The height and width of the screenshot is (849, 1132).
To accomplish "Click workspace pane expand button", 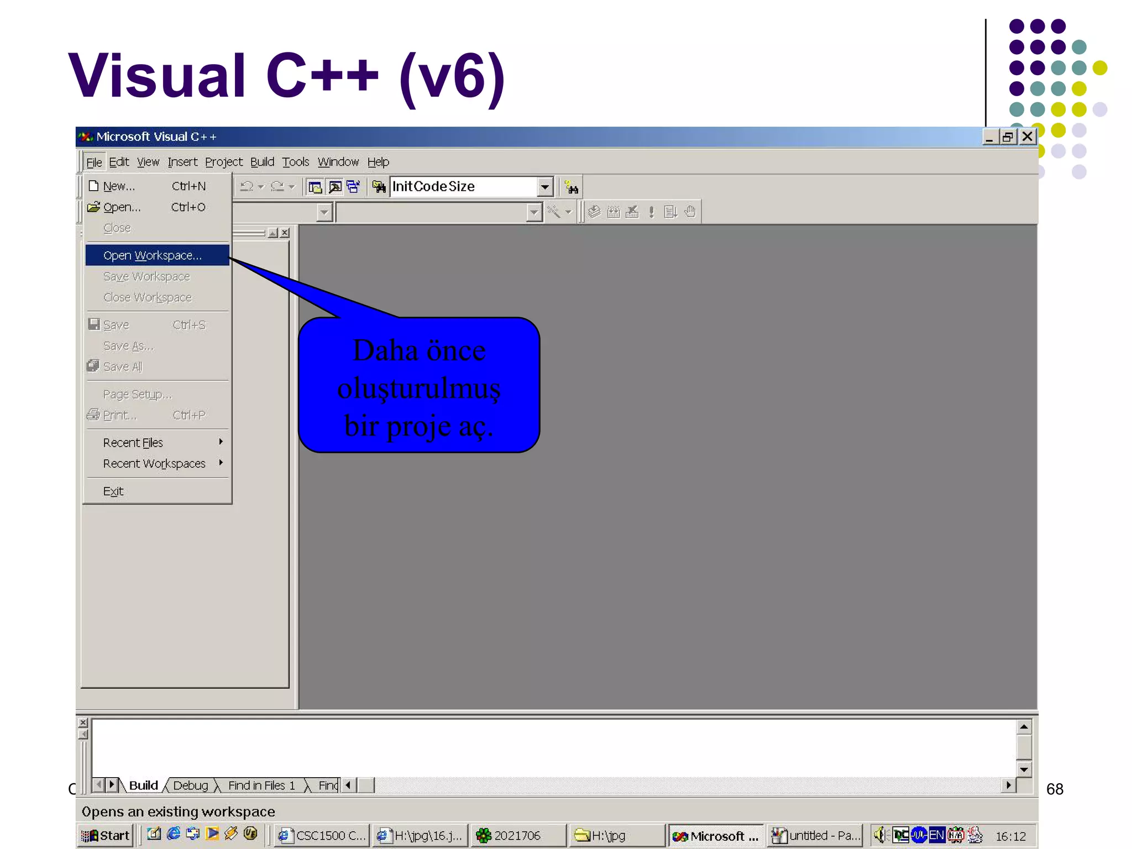I will (273, 233).
